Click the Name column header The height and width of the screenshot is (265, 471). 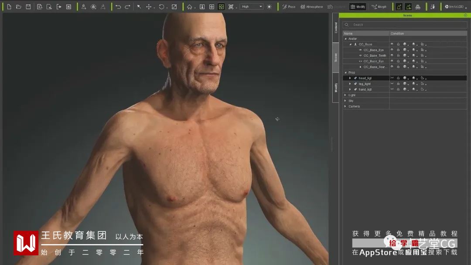tap(366, 33)
